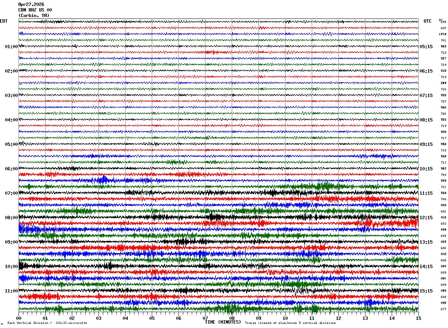Click the DC value 648
The height and width of the screenshot is (328, 448).
(x=443, y=236)
